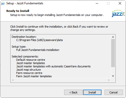Close the Setup window

coord(120,3)
